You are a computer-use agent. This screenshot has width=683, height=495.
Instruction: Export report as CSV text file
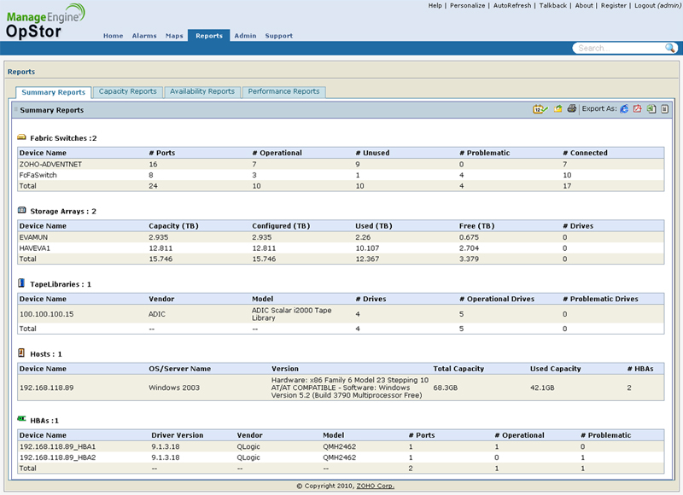click(664, 109)
